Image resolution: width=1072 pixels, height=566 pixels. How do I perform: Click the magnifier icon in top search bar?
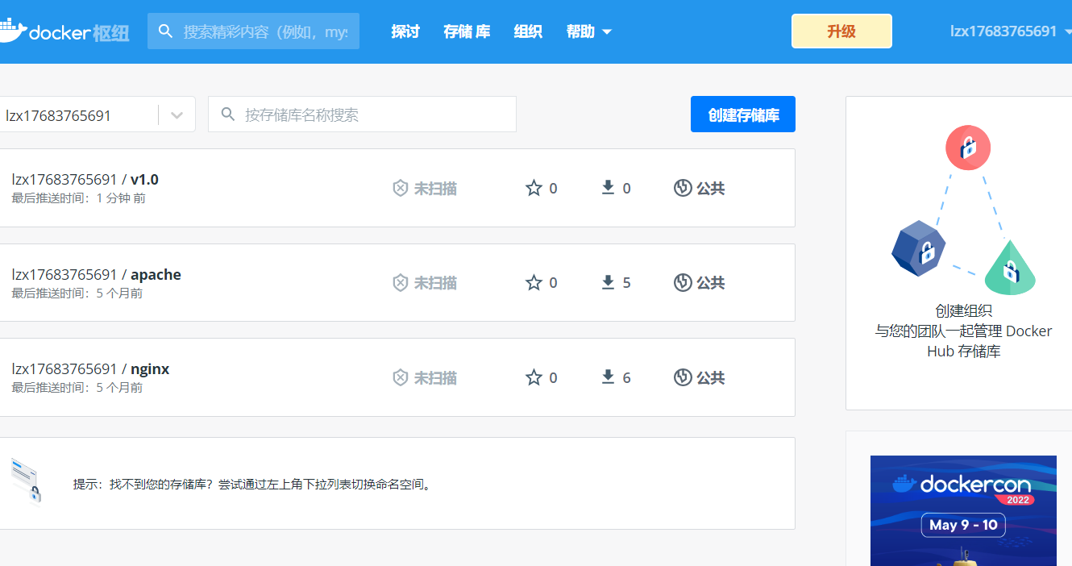pos(166,31)
